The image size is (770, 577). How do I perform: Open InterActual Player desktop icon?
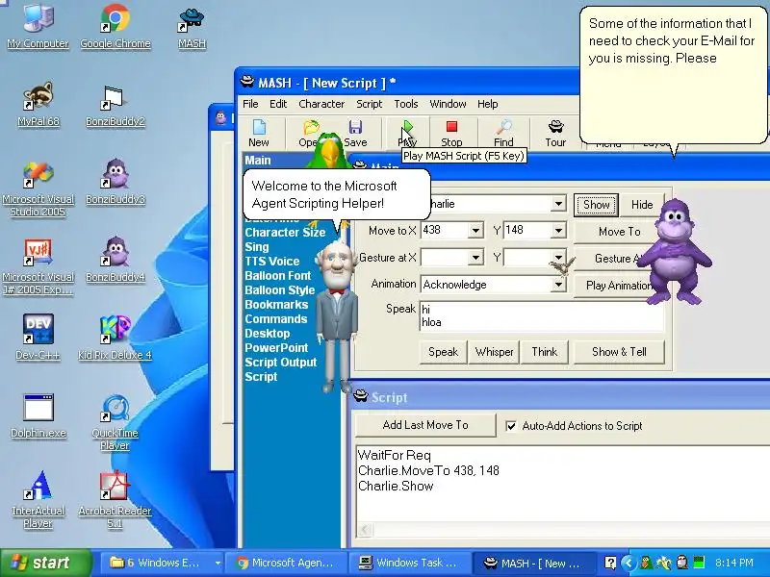(38, 499)
